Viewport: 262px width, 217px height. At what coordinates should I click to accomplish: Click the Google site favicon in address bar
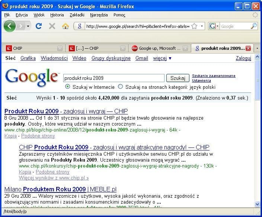click(x=80, y=26)
